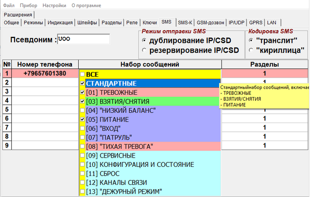The width and height of the screenshot is (311, 197).
Task: Toggle the [01] ТРЕВОЖНЫЕ checkbox
Action: [x=83, y=92]
